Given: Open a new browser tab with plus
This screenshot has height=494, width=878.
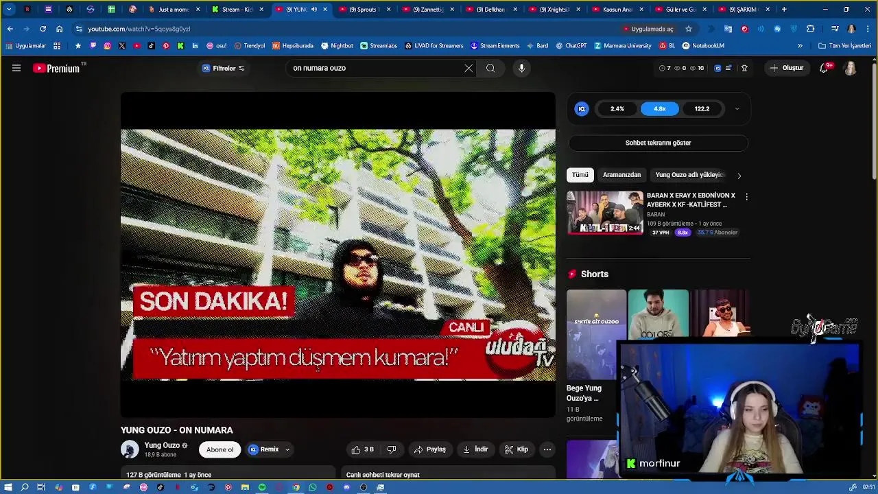Looking at the screenshot, I should click(784, 10).
